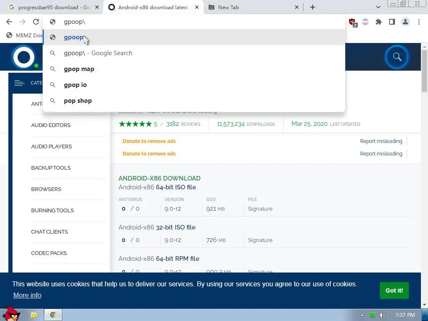
Task: Click the site logo circle icon
Action: (24, 57)
